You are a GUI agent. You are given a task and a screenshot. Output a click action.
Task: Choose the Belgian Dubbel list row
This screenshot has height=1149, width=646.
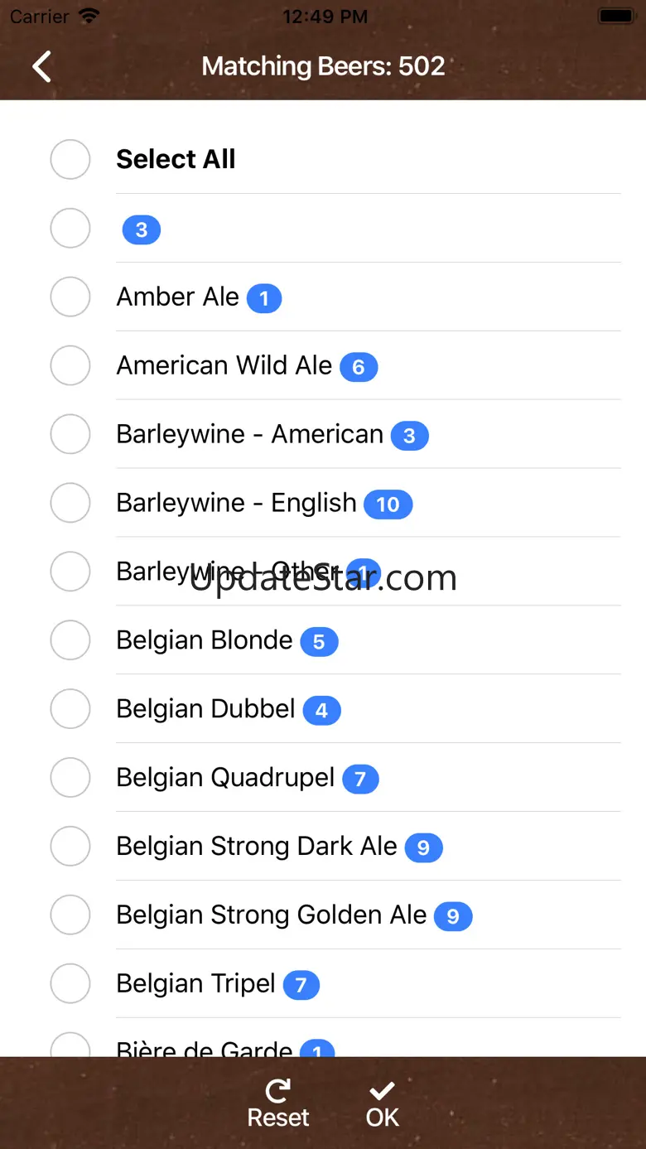tap(205, 709)
